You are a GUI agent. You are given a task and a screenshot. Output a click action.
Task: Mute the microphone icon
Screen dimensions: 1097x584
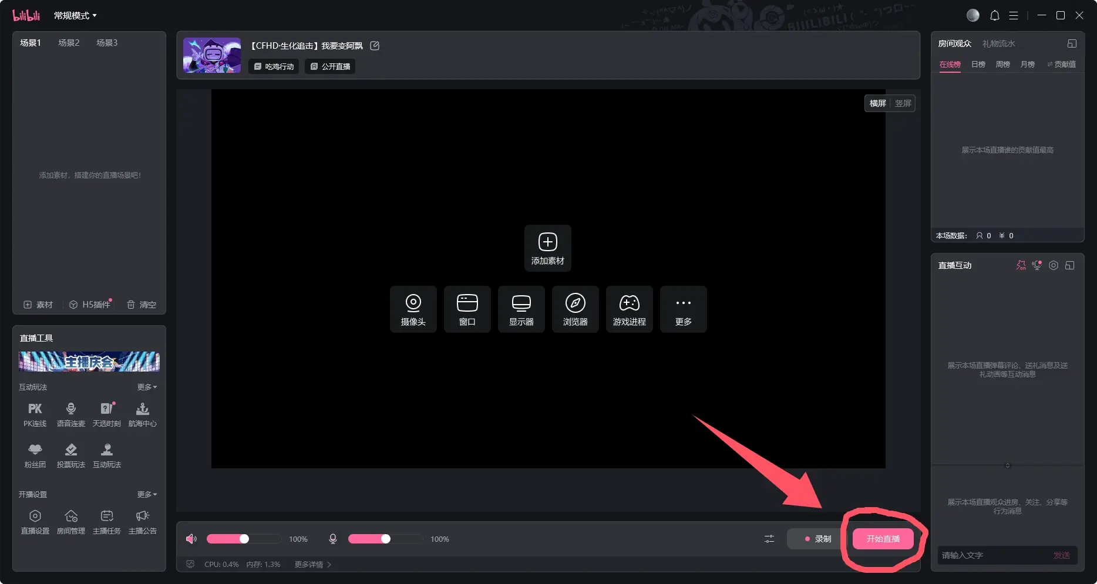tap(333, 539)
